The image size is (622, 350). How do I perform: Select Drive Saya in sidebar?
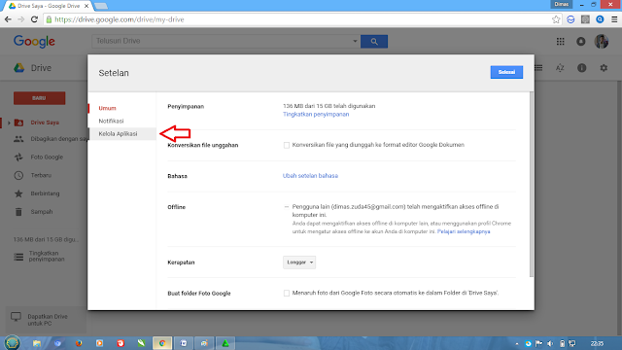45,122
